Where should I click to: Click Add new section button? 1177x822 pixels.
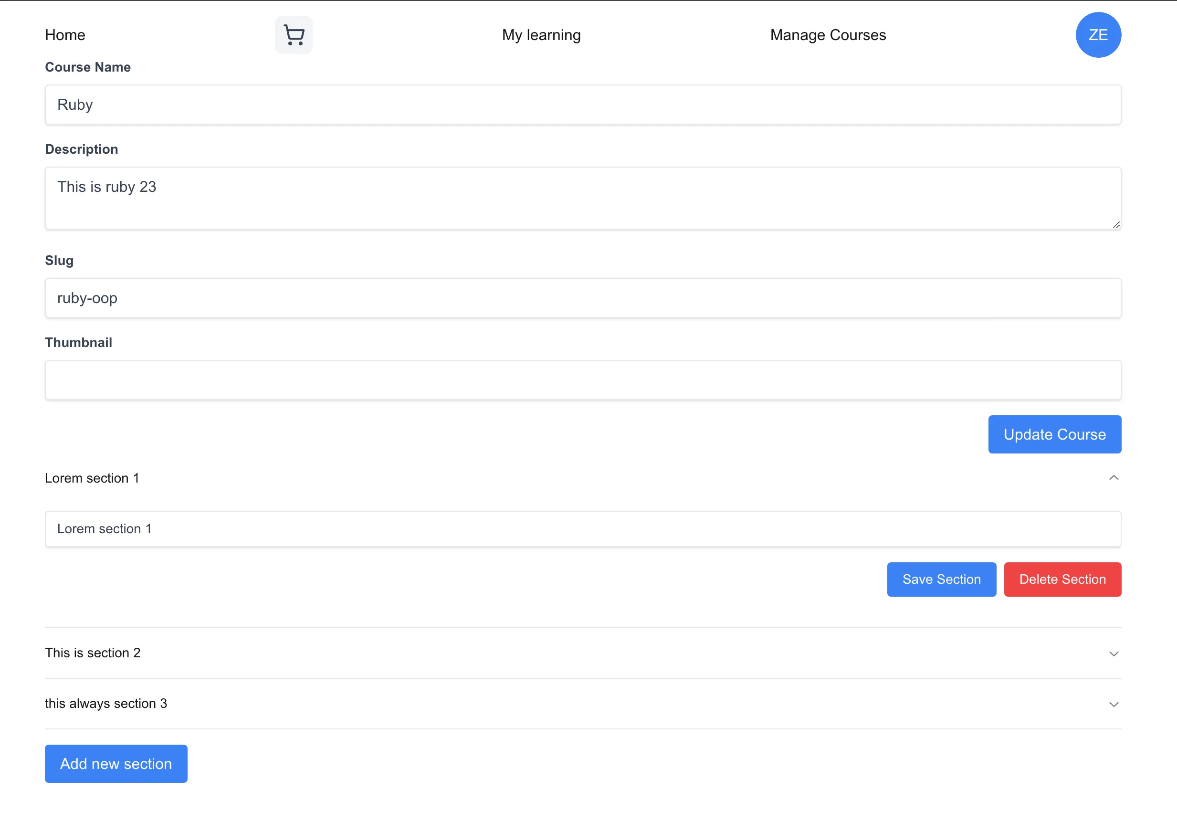point(116,764)
